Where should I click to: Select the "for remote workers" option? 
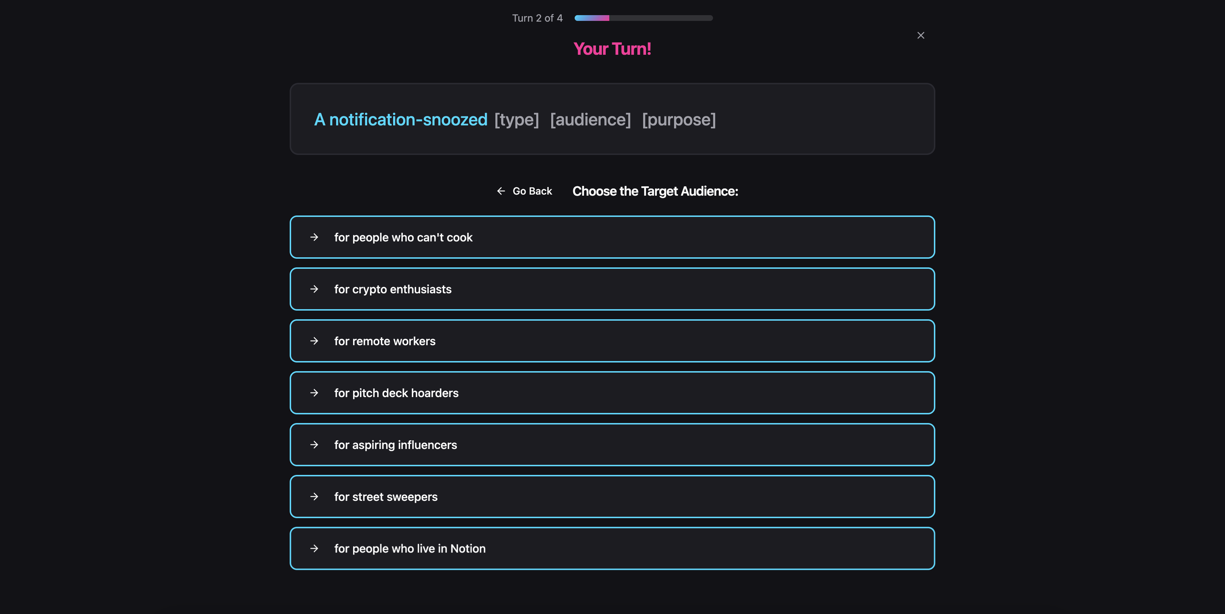612,341
